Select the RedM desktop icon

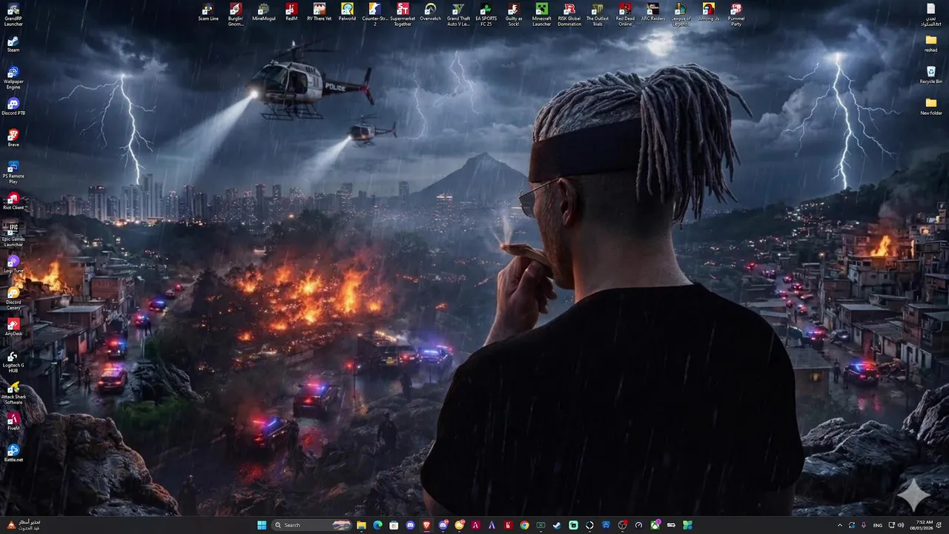291,12
